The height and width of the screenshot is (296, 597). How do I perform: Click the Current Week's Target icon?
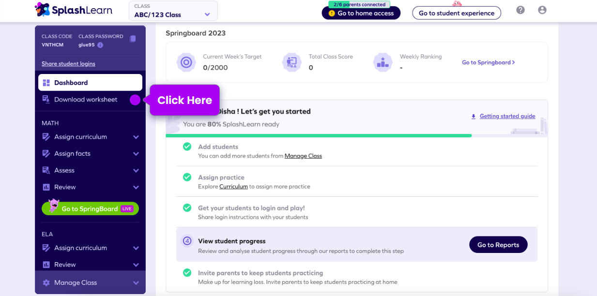coord(186,62)
